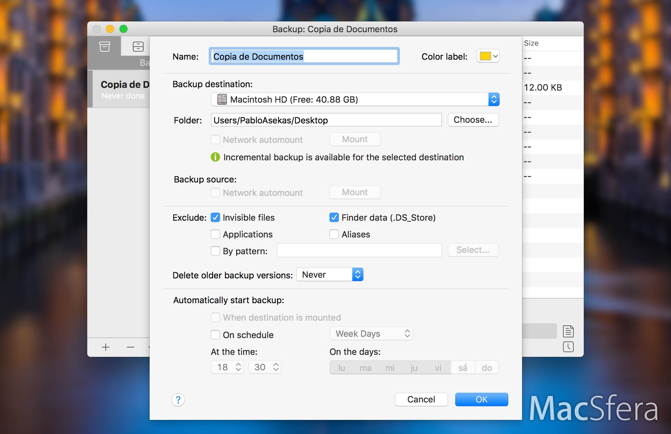Click the Folder path text field

(x=326, y=120)
